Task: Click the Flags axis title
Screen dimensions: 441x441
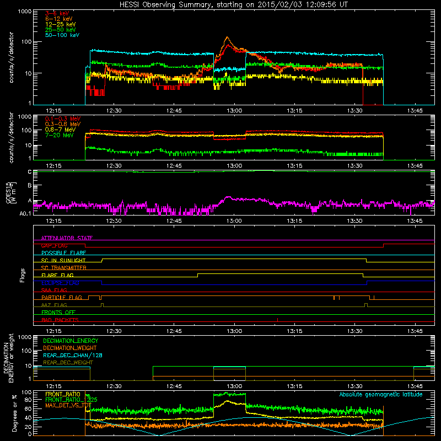Action: click(23, 275)
